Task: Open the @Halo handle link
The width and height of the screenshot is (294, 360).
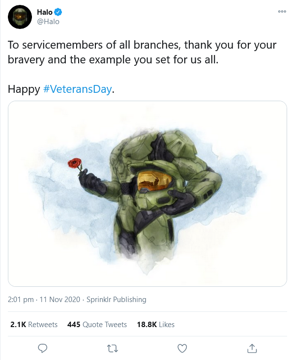Action: pyautogui.click(x=48, y=22)
